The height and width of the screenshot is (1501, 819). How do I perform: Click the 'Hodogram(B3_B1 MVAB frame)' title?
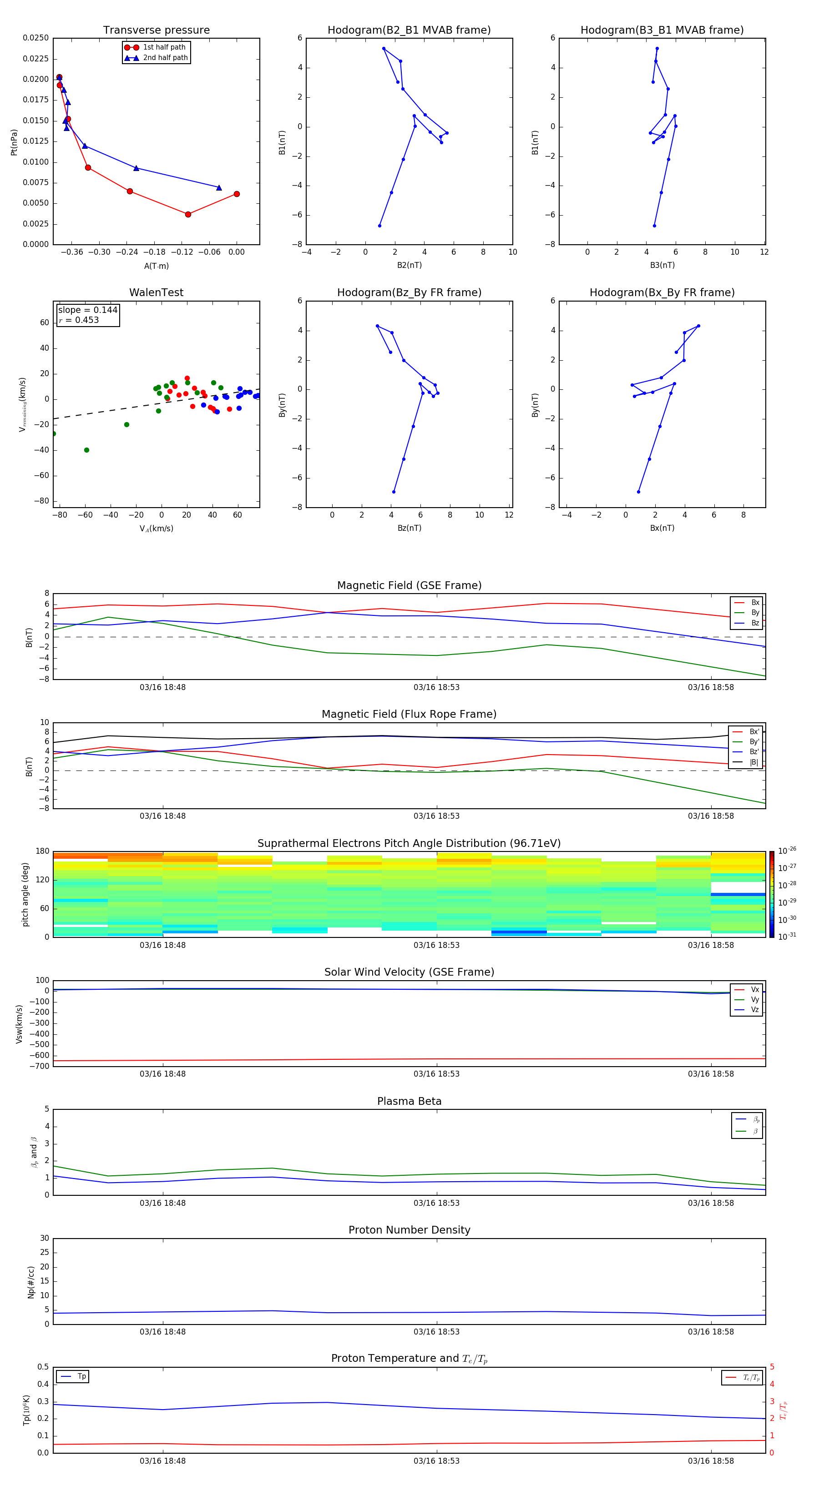pyautogui.click(x=662, y=30)
